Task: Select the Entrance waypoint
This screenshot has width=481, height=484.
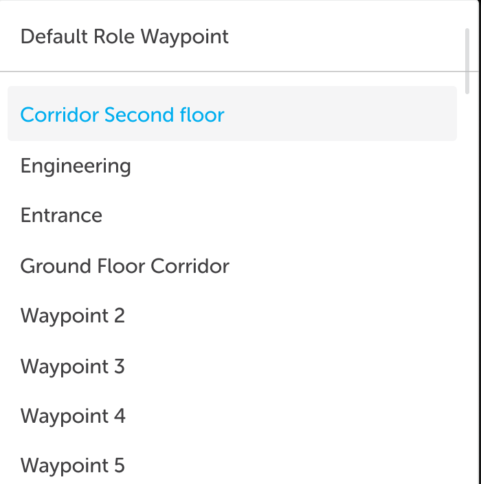Action: pyautogui.click(x=232, y=215)
